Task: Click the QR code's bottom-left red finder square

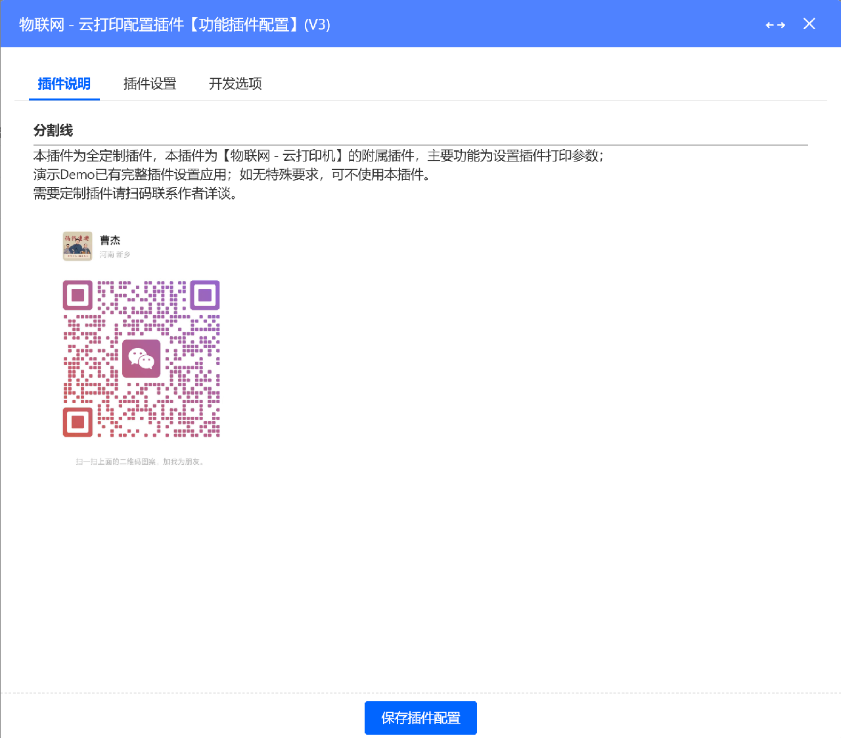Action: point(78,422)
